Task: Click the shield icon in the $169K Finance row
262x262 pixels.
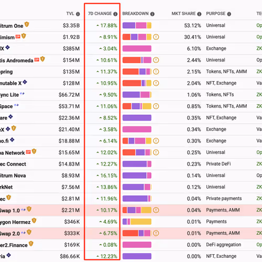Action: coord(31,244)
